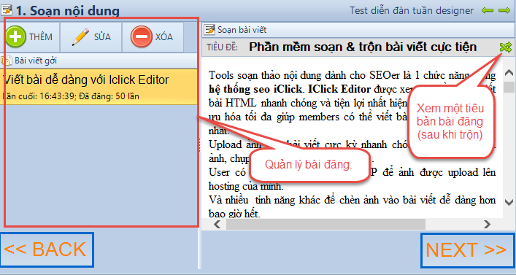
Task: Select the Viết bài dễ dàng với Iclick Editor post
Action: click(x=99, y=87)
